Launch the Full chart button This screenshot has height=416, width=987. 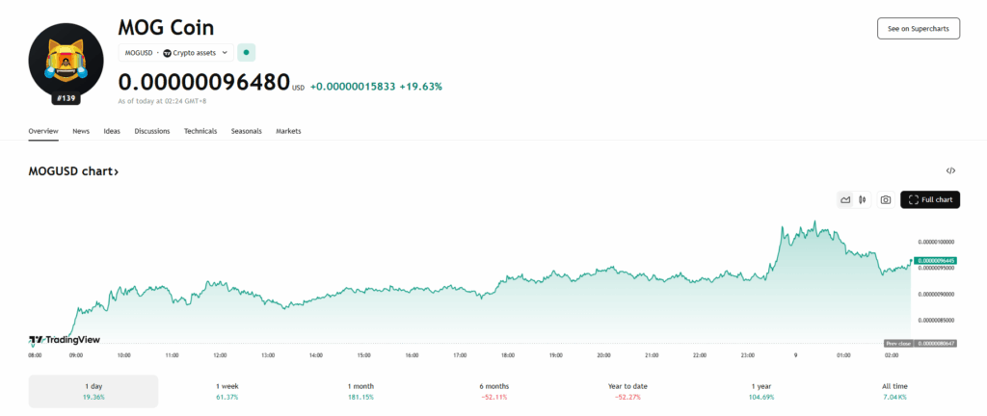pyautogui.click(x=930, y=200)
